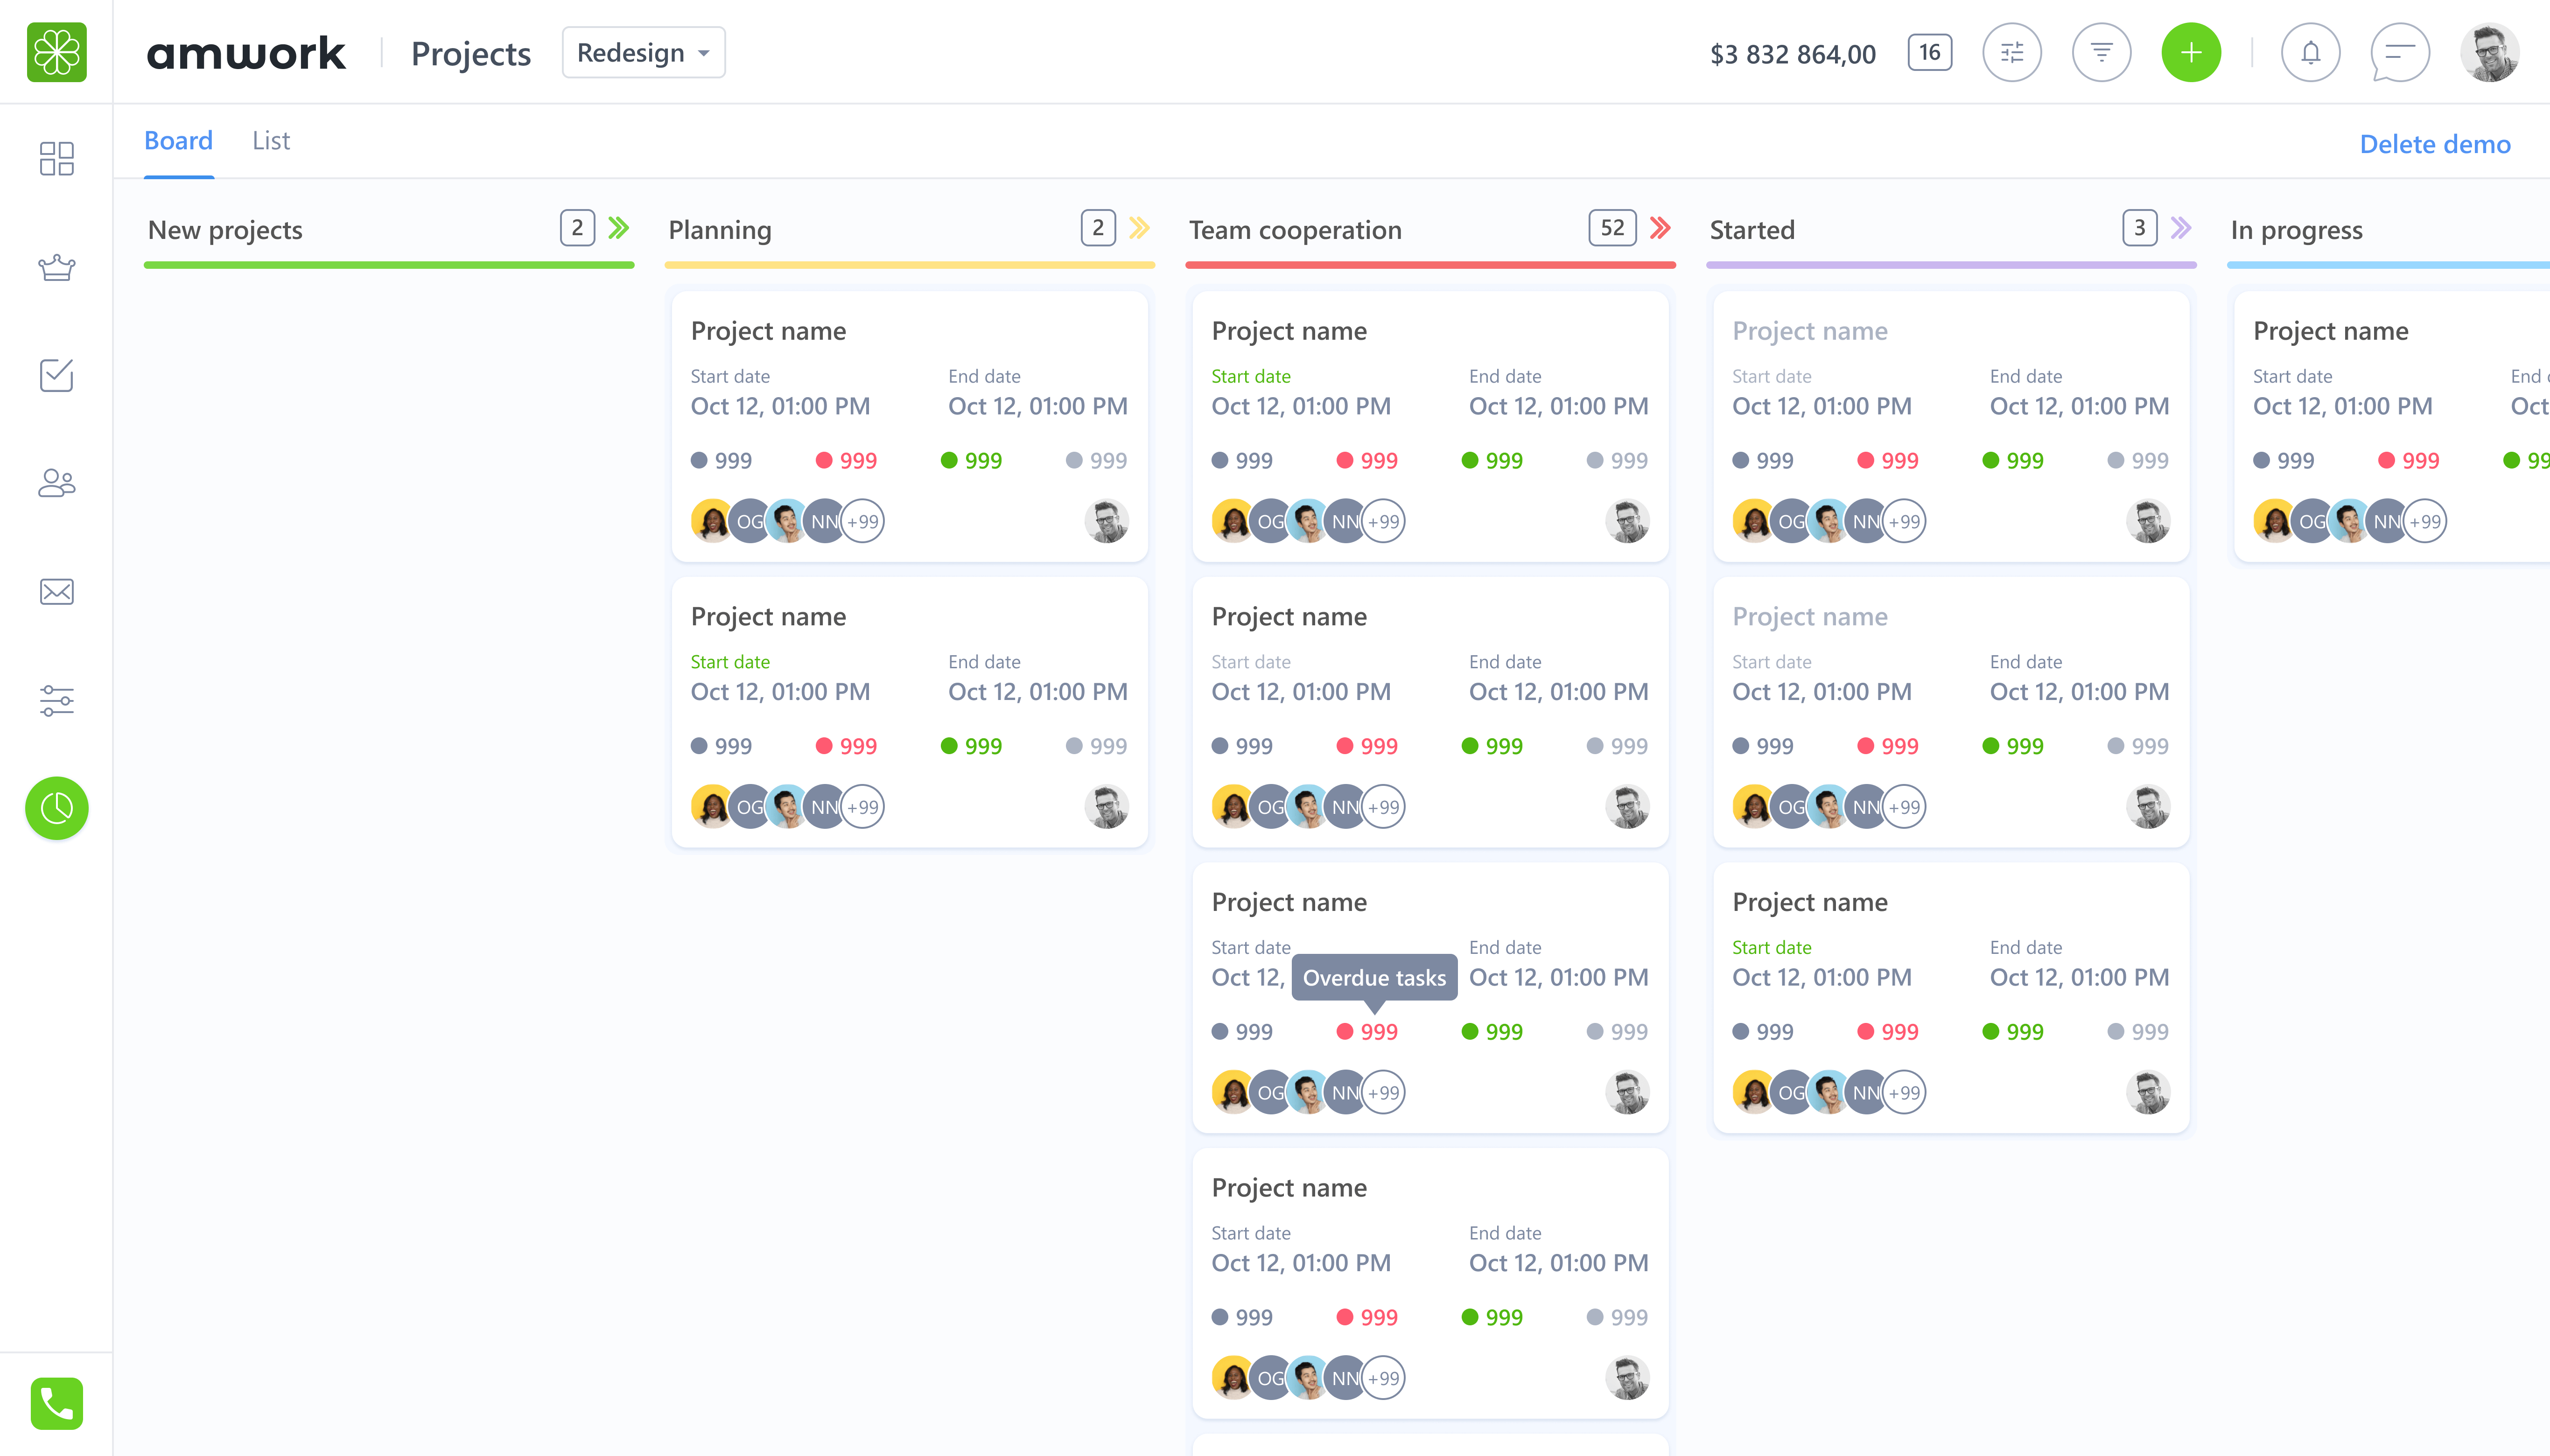Switch to the List tab
The height and width of the screenshot is (1456, 2550).
pos(270,141)
